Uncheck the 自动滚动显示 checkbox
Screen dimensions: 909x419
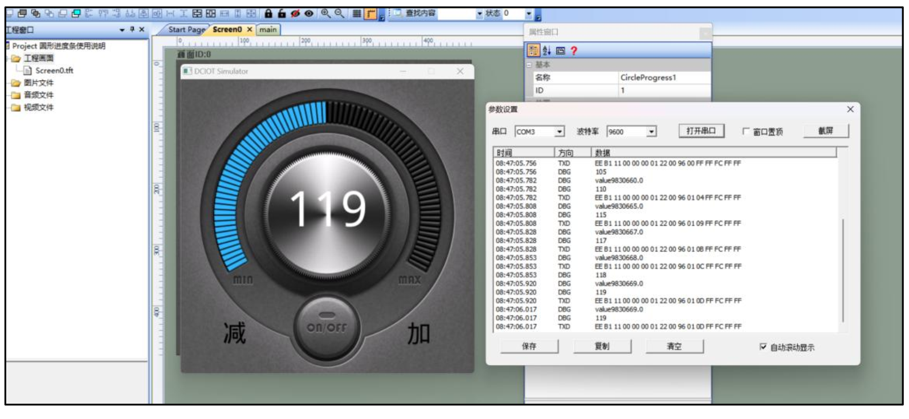pyautogui.click(x=763, y=347)
